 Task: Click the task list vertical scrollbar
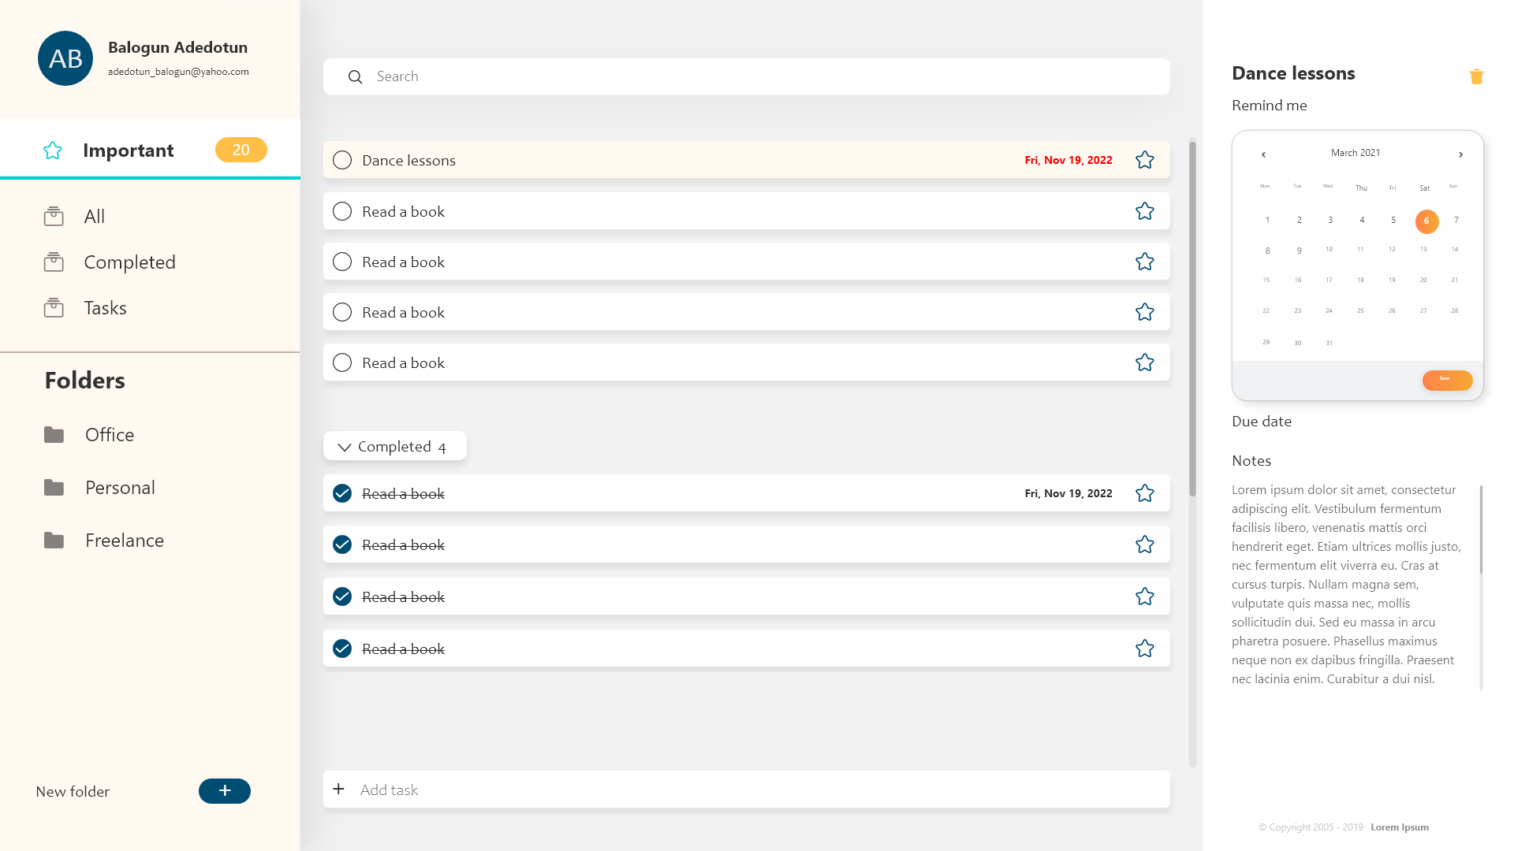coord(1192,319)
